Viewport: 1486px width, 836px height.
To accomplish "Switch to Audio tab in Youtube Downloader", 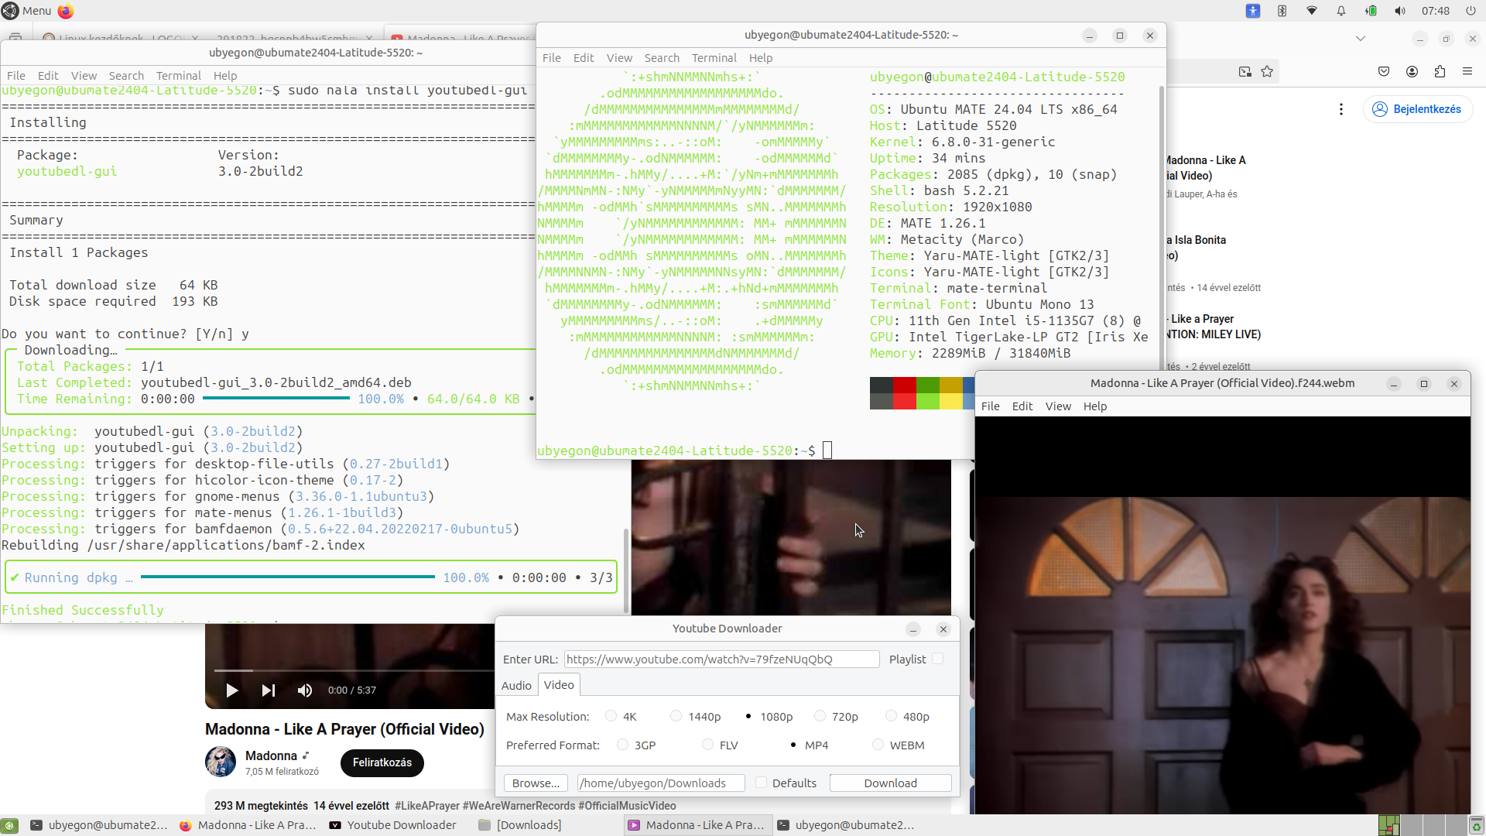I will [x=516, y=685].
